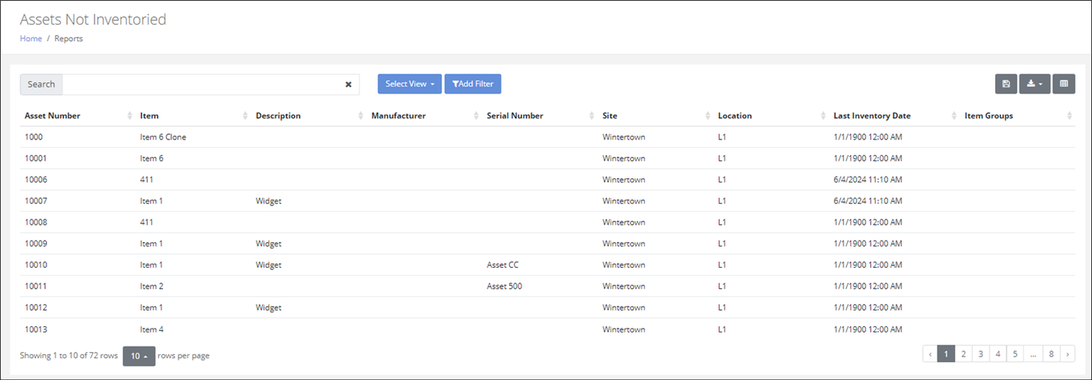Click serial number 'Asset 500'
Screen dimensions: 1092x380
pos(505,286)
